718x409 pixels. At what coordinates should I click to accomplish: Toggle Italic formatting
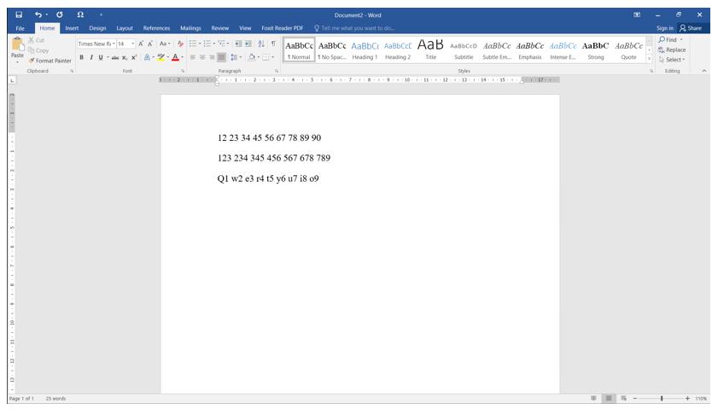[x=92, y=58]
